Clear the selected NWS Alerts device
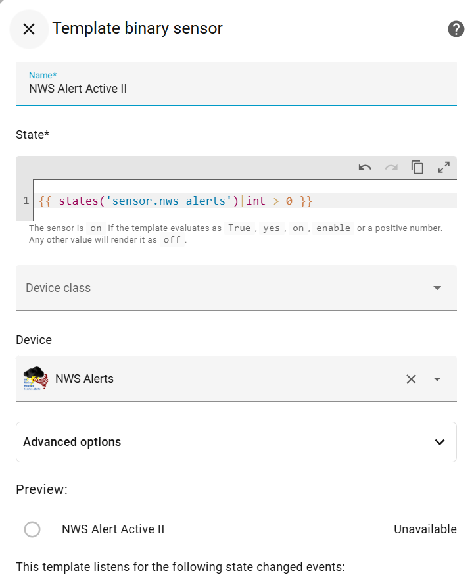The height and width of the screenshot is (586, 474). point(411,379)
